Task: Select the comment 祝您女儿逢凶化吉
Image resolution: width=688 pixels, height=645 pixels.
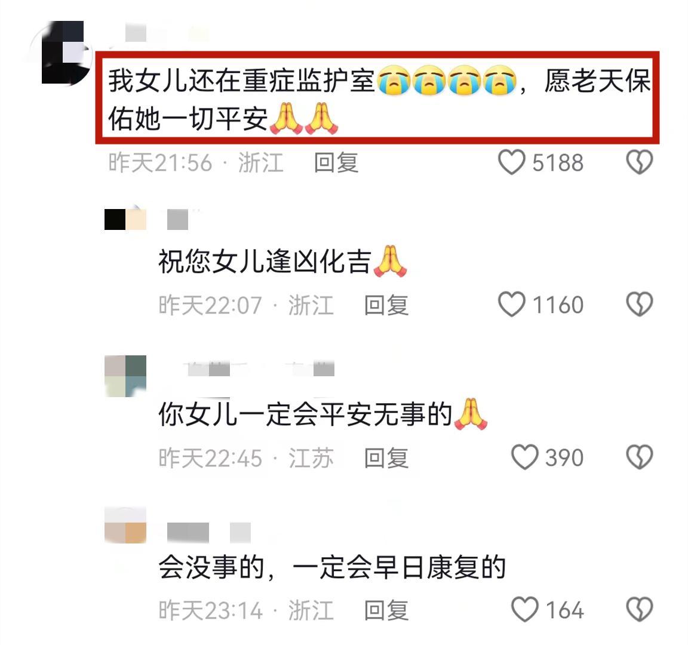Action: 282,262
